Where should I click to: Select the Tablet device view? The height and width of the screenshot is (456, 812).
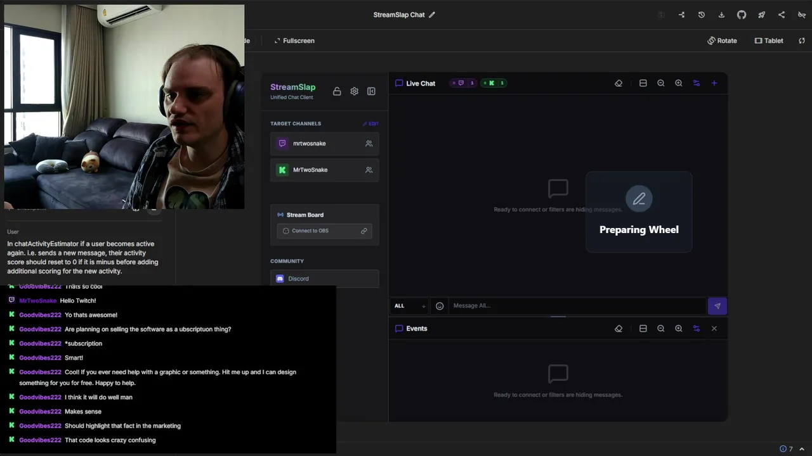pos(769,41)
